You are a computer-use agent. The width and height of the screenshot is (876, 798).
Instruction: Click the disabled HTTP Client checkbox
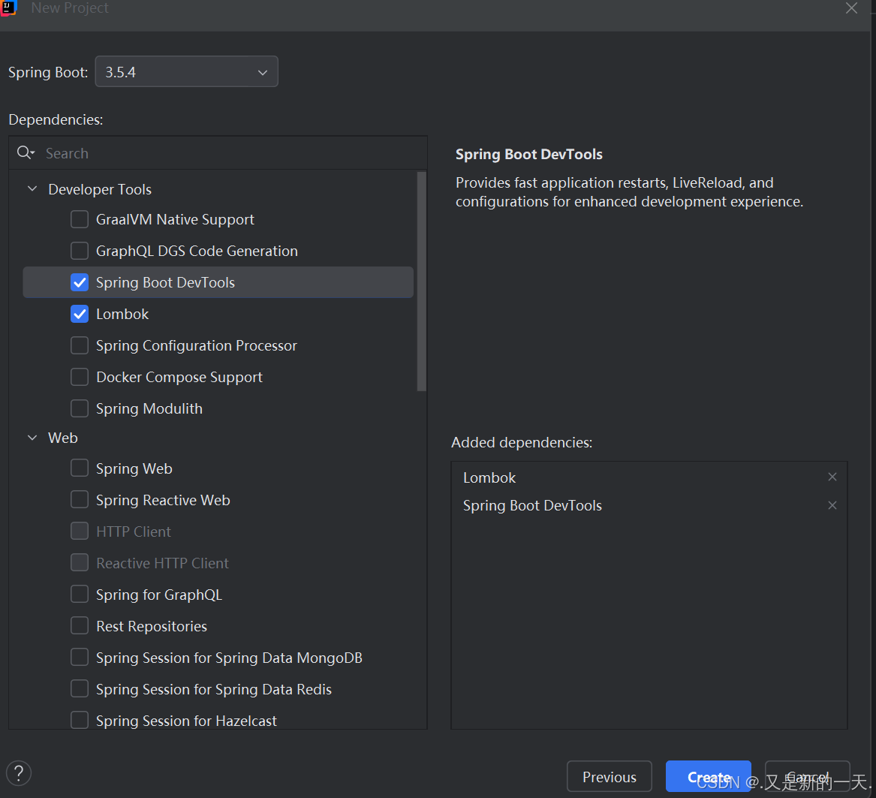80,531
